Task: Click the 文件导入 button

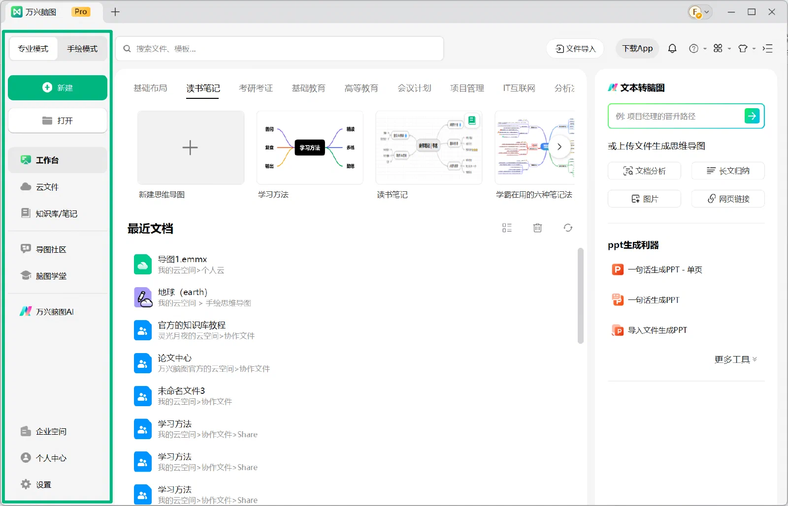Action: tap(575, 49)
